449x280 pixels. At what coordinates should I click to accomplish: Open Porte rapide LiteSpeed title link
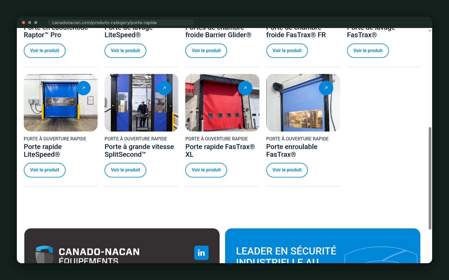click(43, 151)
